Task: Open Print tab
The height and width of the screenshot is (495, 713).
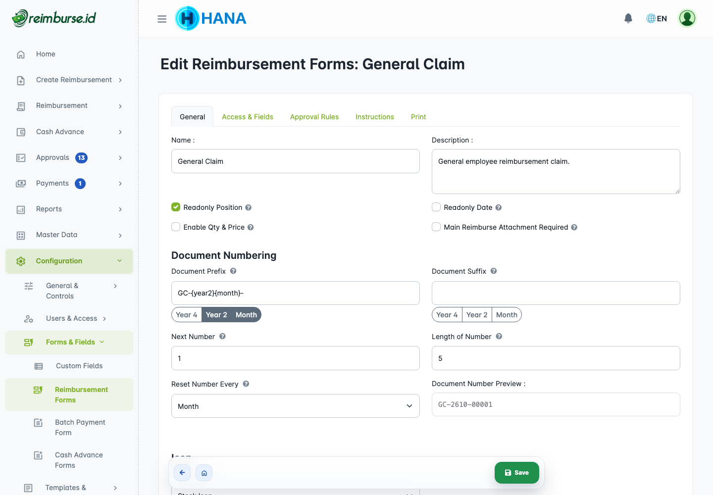Action: click(x=418, y=117)
